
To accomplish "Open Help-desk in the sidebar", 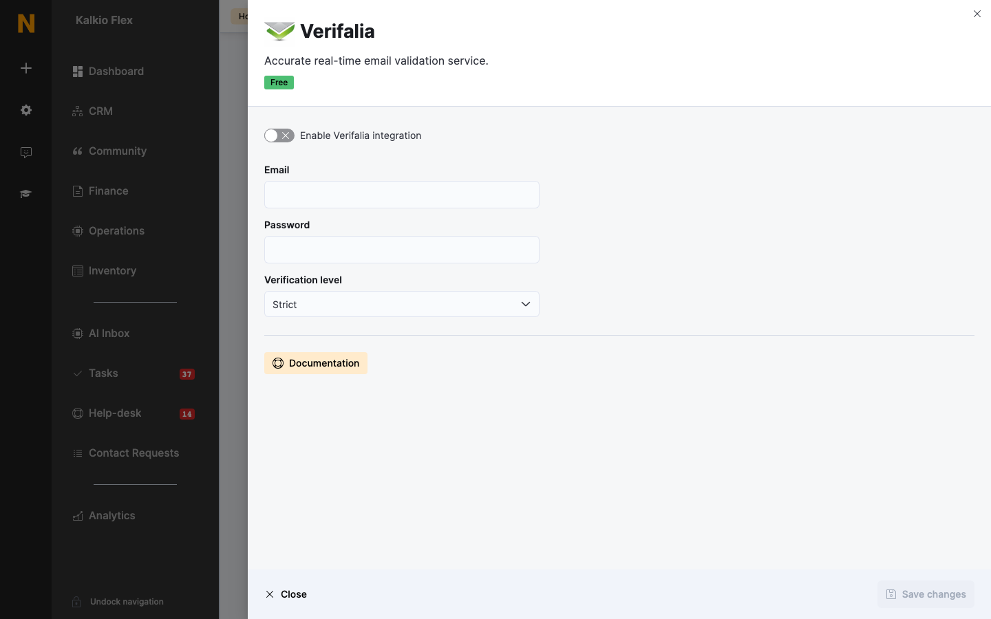I will [x=115, y=413].
